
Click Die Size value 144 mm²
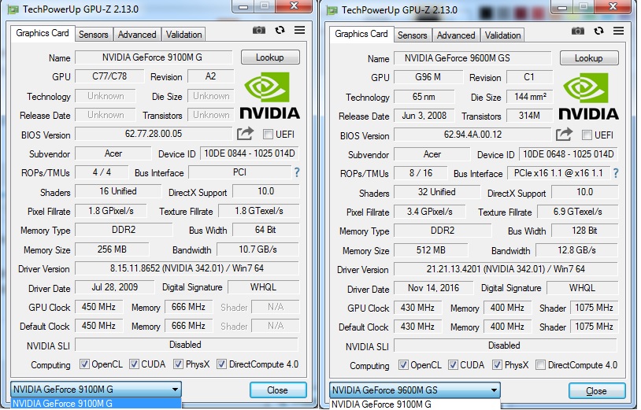coord(530,97)
